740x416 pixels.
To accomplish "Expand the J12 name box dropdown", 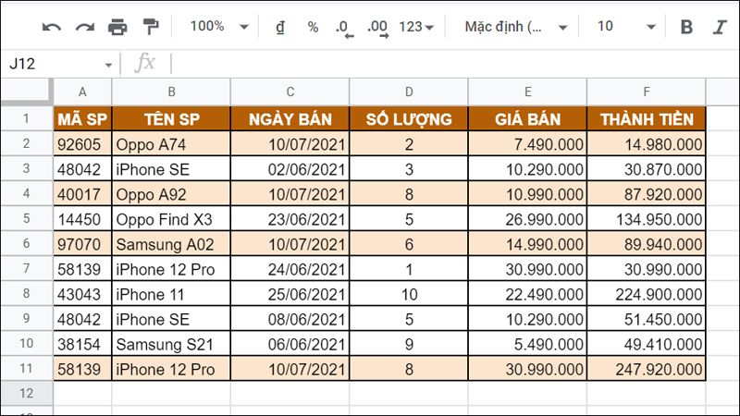I will click(x=108, y=64).
